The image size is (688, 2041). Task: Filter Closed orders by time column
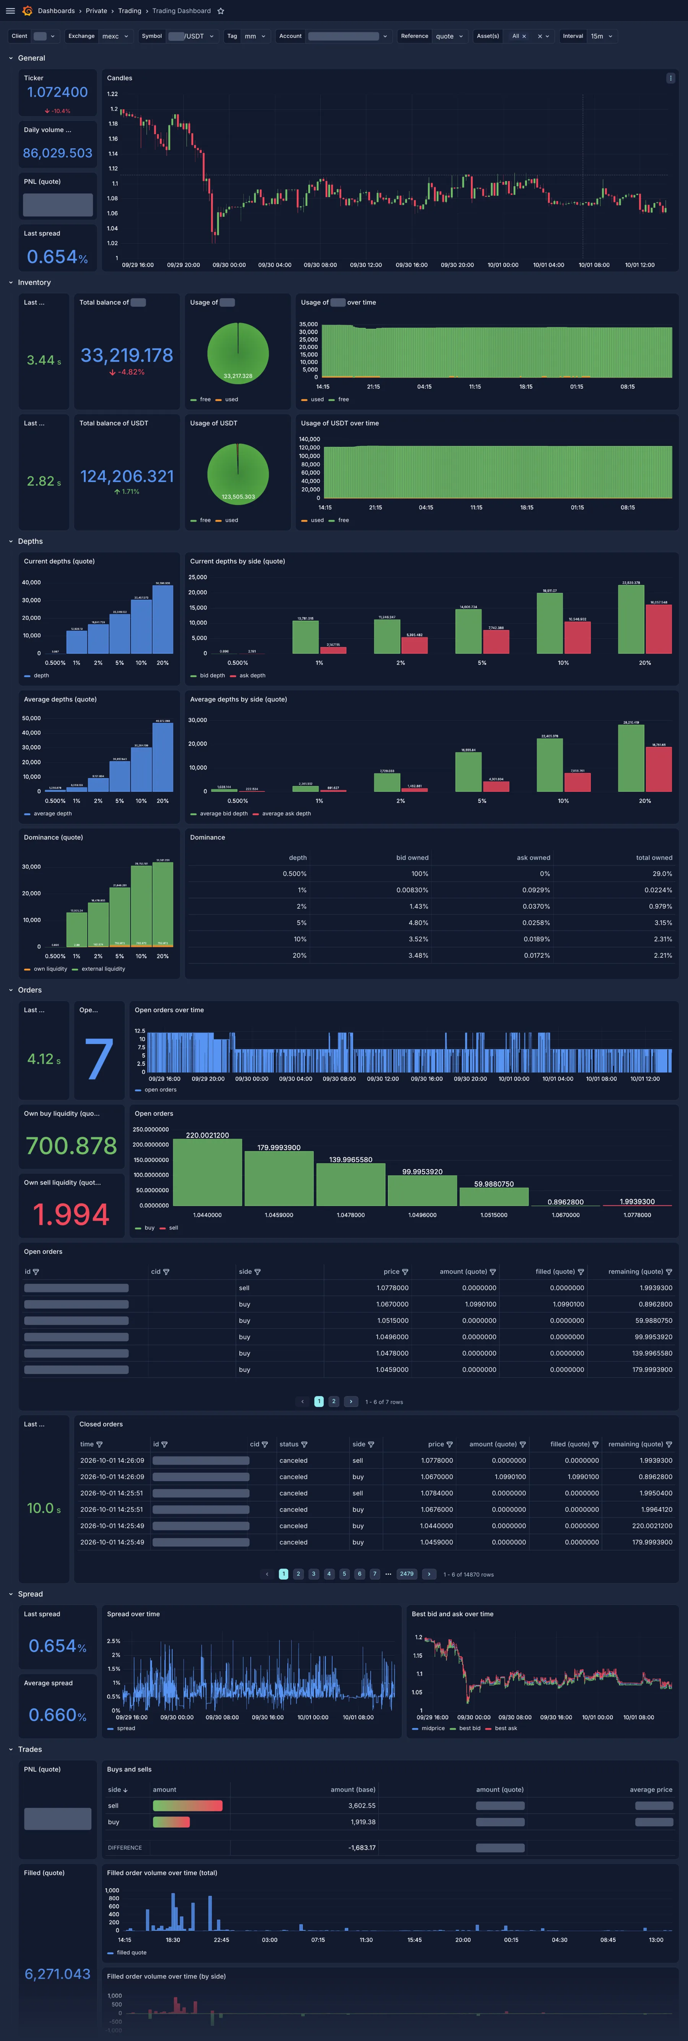(99, 1444)
